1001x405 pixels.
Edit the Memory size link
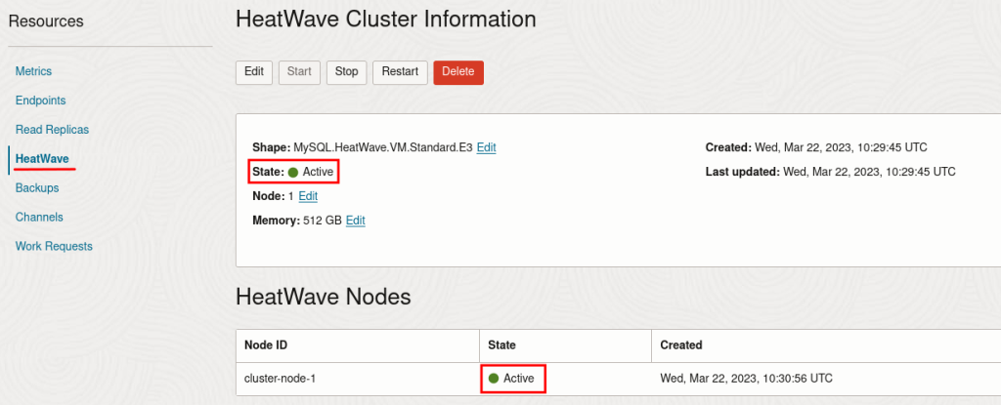point(356,221)
